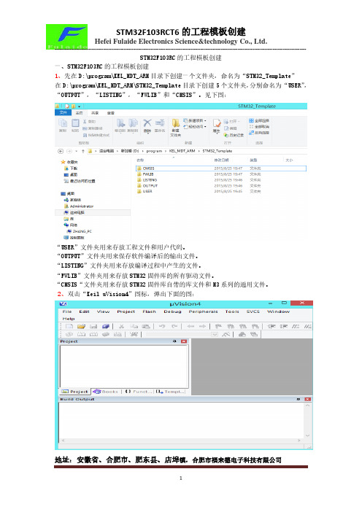362x512 pixels.
Task: Click the Navigate Forwards arrow in µVision toolbar
Action: coord(203,326)
